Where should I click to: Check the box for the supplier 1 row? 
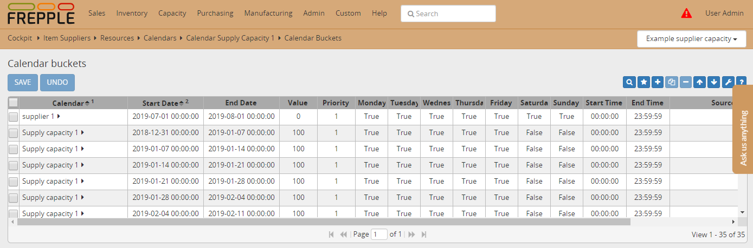tap(14, 117)
